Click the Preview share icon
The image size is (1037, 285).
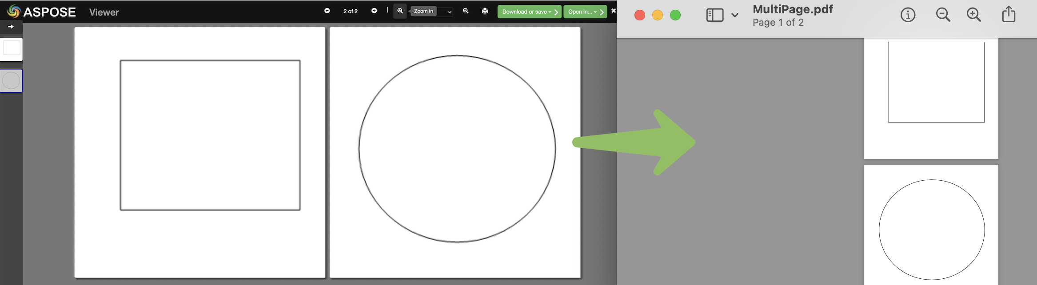pyautogui.click(x=1009, y=14)
